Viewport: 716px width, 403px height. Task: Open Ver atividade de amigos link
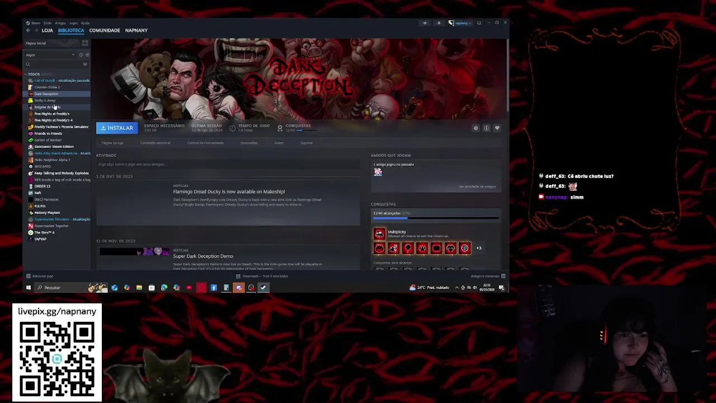(477, 186)
